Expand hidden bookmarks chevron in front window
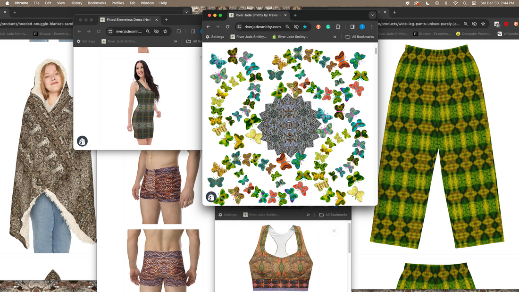519x292 pixels. click(335, 37)
